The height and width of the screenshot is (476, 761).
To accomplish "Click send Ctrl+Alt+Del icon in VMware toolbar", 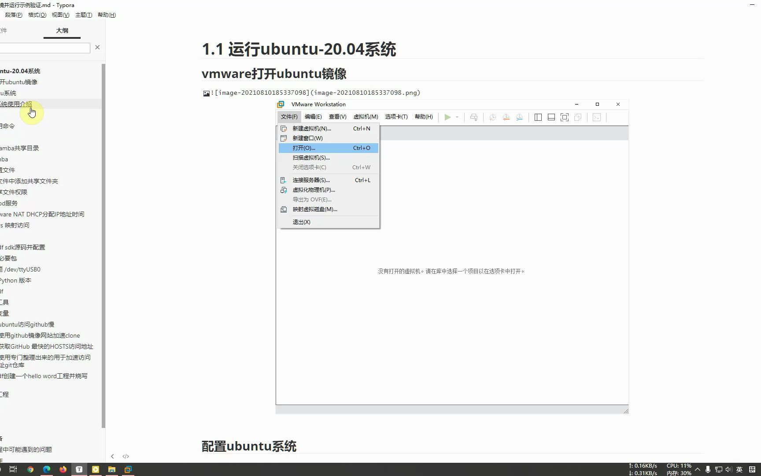I will 474,117.
